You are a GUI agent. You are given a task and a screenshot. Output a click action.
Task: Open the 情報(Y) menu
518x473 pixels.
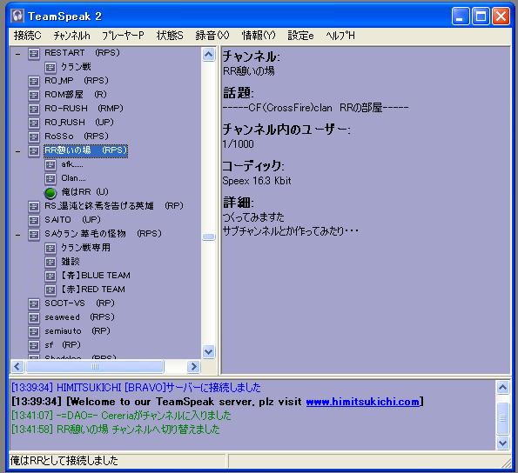pos(259,36)
